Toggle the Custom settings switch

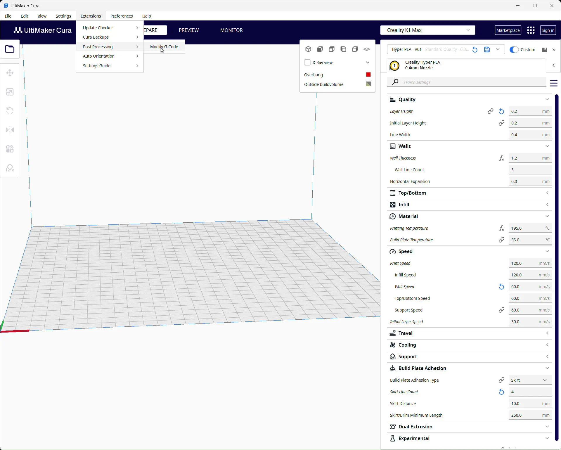(514, 50)
